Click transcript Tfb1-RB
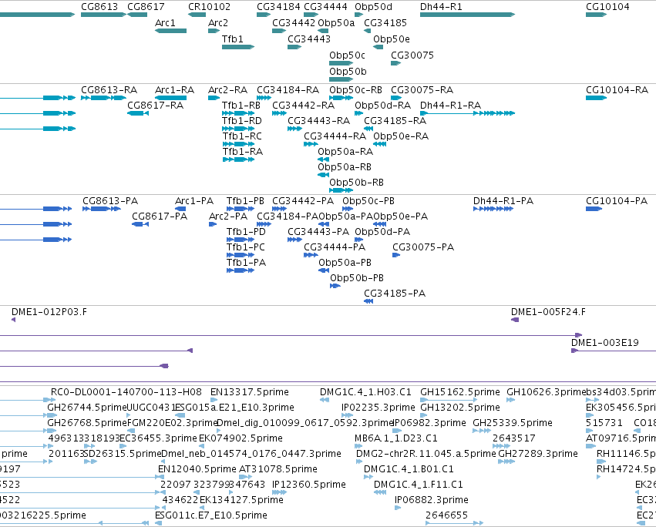This screenshot has height=527, width=656. 238,113
